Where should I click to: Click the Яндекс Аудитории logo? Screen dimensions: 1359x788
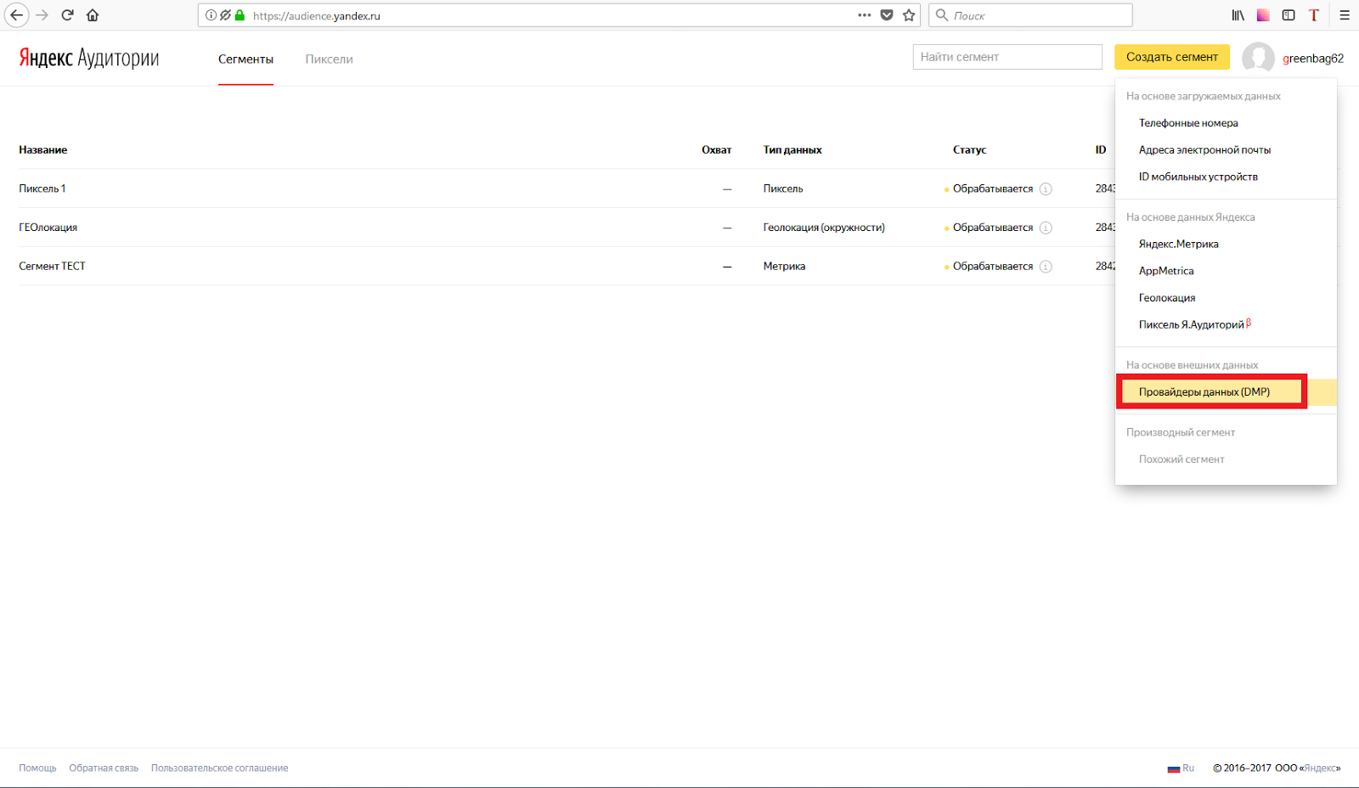tap(89, 58)
